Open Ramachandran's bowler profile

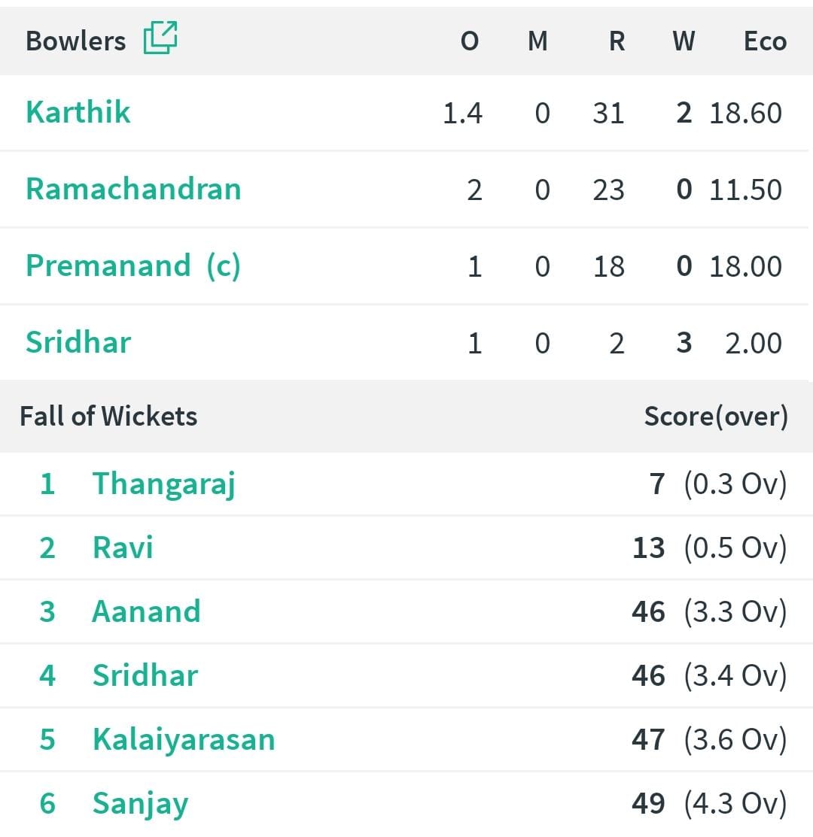pos(133,189)
